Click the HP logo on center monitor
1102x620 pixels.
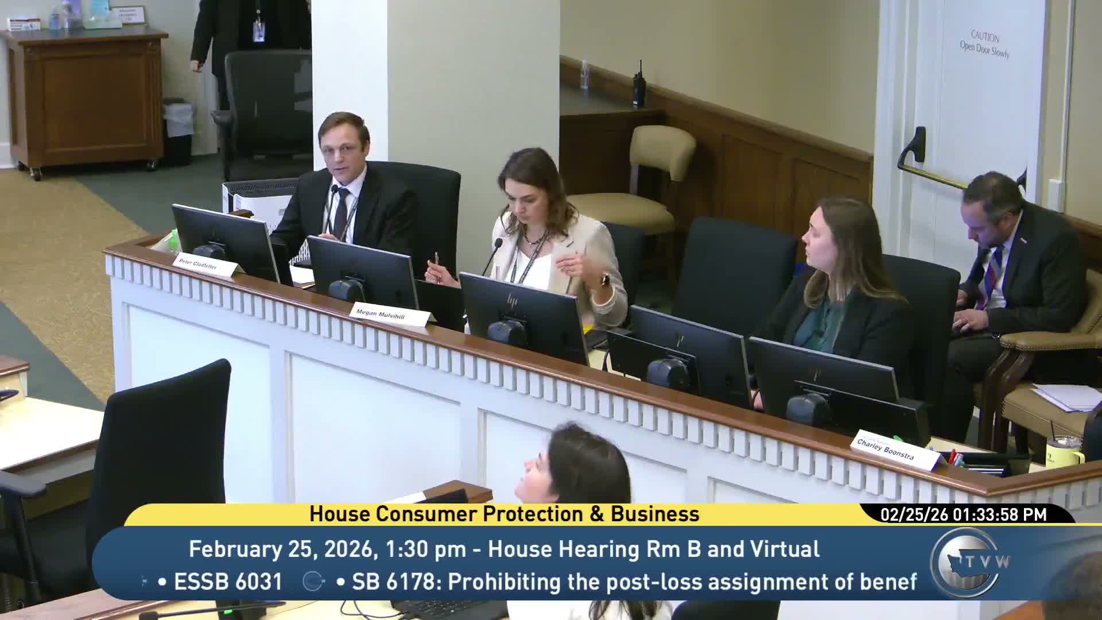pos(511,300)
